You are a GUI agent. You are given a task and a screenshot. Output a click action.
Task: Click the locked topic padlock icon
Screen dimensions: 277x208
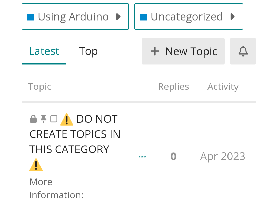[33, 119]
